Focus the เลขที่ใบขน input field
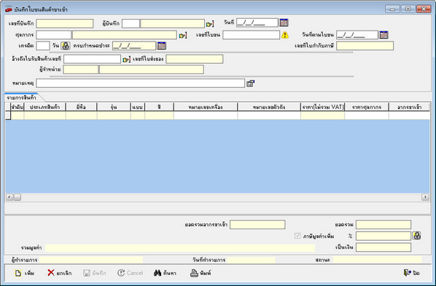 pos(251,35)
